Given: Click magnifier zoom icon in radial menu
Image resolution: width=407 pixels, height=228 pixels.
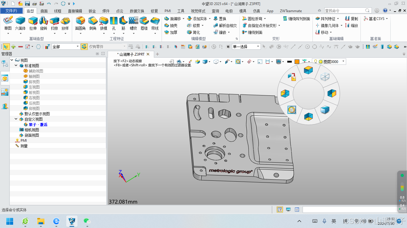Looking at the screenshot, I should (x=292, y=110).
